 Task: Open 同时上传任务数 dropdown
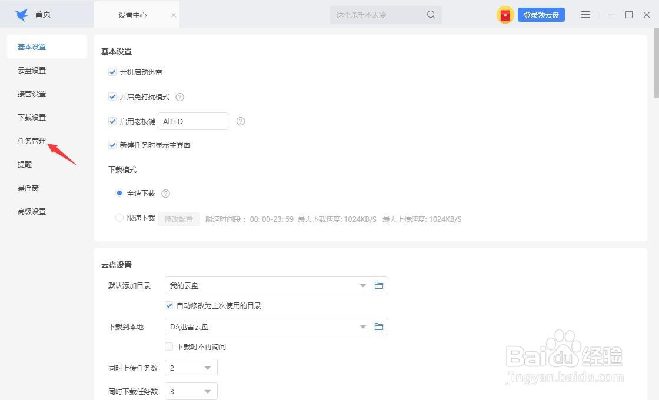(191, 368)
